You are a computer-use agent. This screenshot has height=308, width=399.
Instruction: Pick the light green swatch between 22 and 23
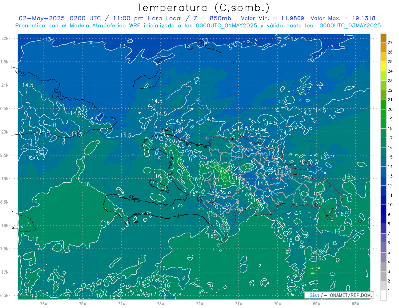pos(383,85)
